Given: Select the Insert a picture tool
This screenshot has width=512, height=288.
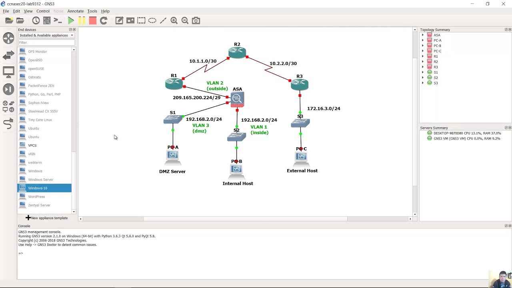Looking at the screenshot, I should click(x=130, y=20).
